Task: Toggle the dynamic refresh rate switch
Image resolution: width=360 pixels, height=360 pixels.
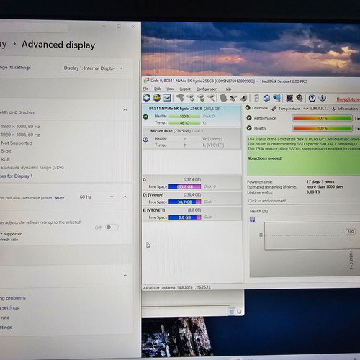Action: pyautogui.click(x=112, y=228)
